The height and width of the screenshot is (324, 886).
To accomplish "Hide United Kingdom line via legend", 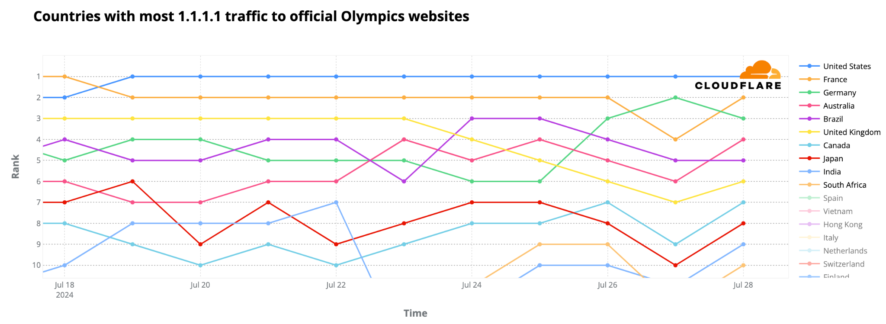I will 851,132.
